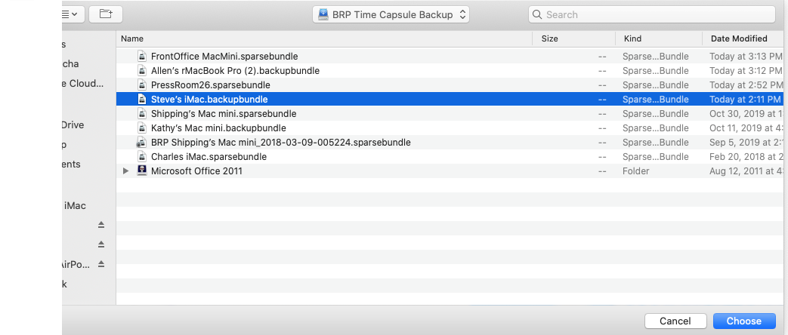This screenshot has height=335, width=788.
Task: Select FrontOffice MacMini.sparsebundle name
Action: coord(224,57)
